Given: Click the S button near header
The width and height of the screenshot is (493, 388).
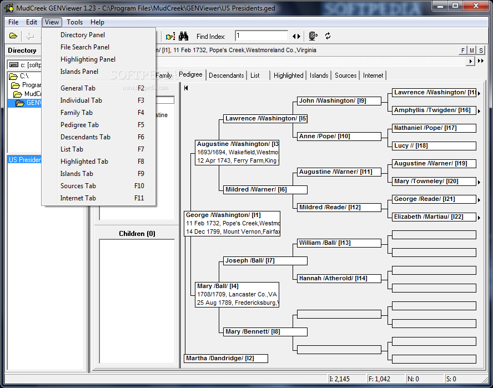Looking at the screenshot, I should point(481,51).
